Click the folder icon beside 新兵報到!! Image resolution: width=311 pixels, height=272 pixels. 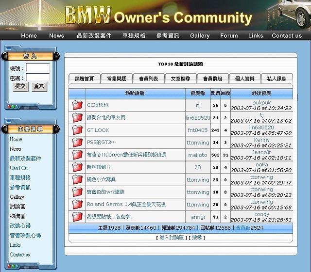[x=77, y=167]
